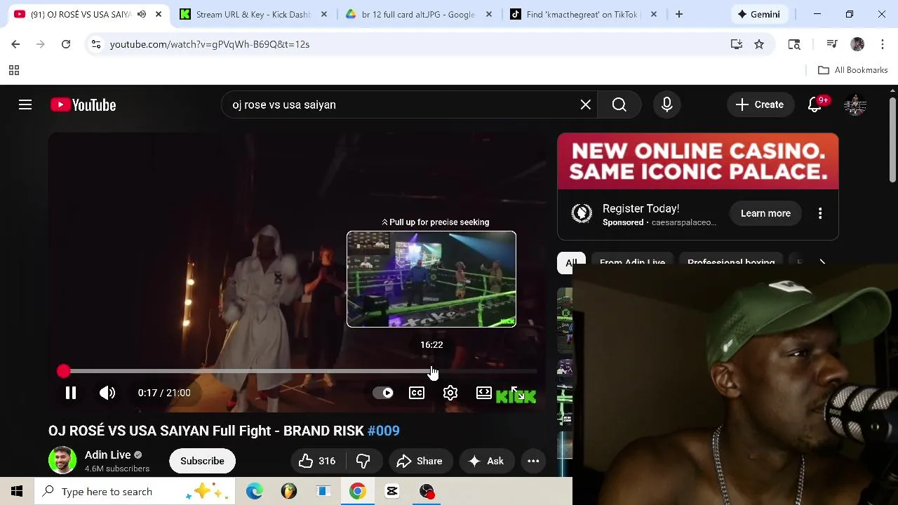Launch Microsoft Edge from the taskbar
Viewport: 898px width, 505px height.
coord(255,492)
